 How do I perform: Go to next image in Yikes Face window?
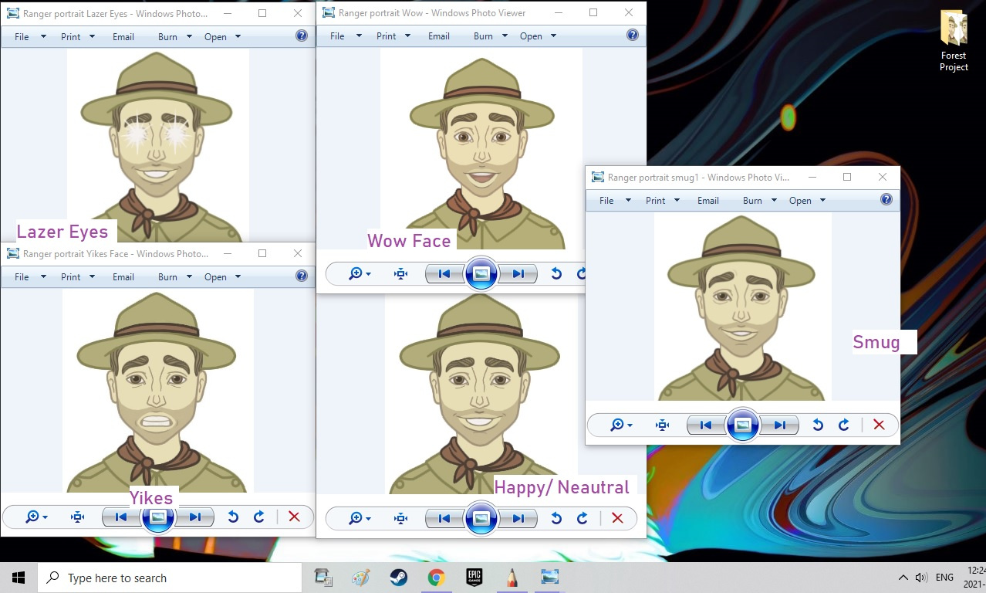tap(194, 517)
